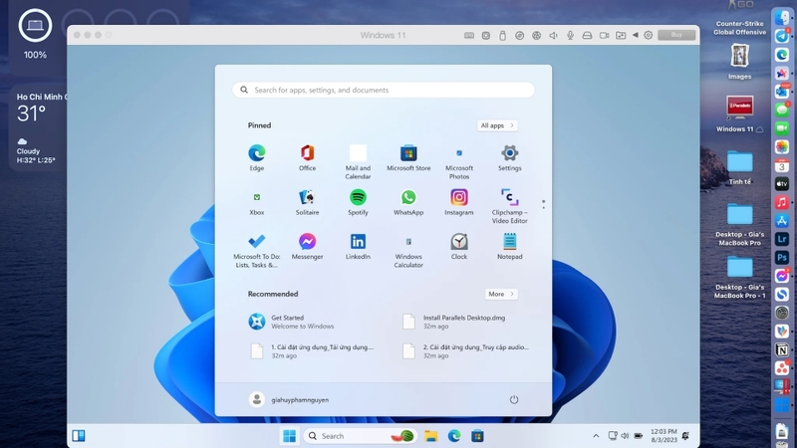797x448 pixels.
Task: Expand hidden system tray icons
Action: click(596, 436)
